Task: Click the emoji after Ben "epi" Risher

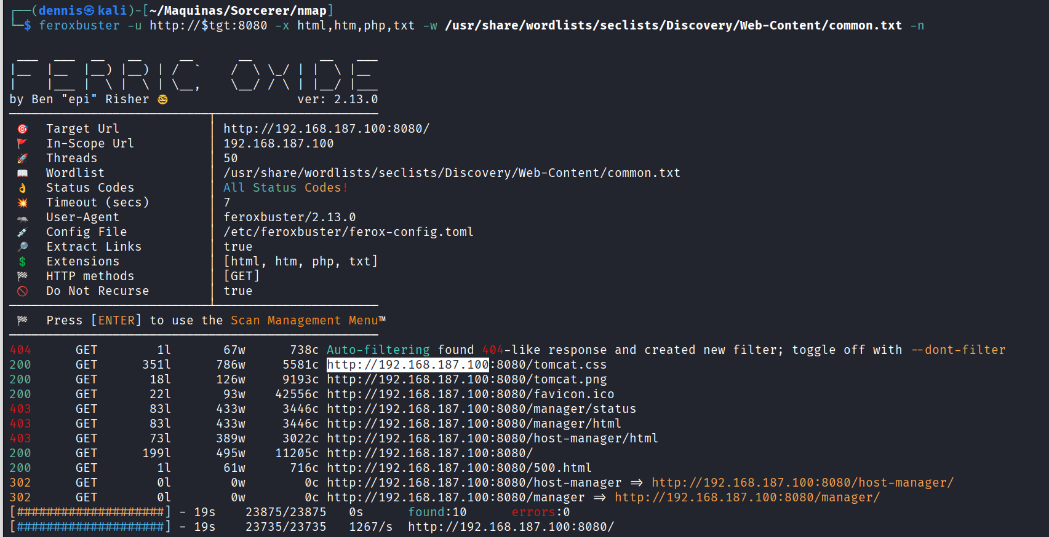Action: pyautogui.click(x=162, y=100)
